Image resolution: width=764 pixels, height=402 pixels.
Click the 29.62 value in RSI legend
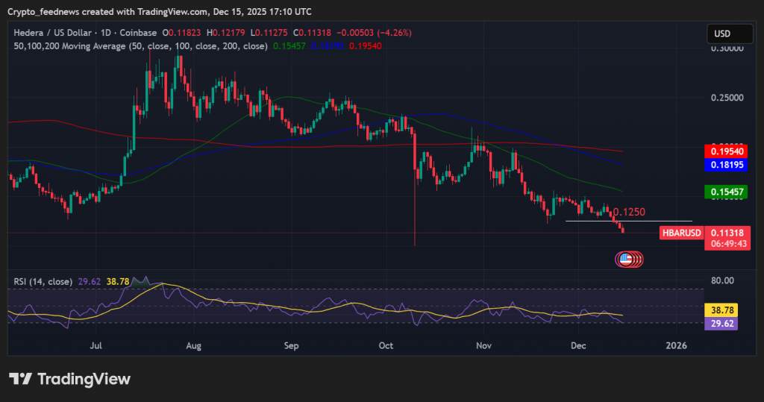(90, 282)
